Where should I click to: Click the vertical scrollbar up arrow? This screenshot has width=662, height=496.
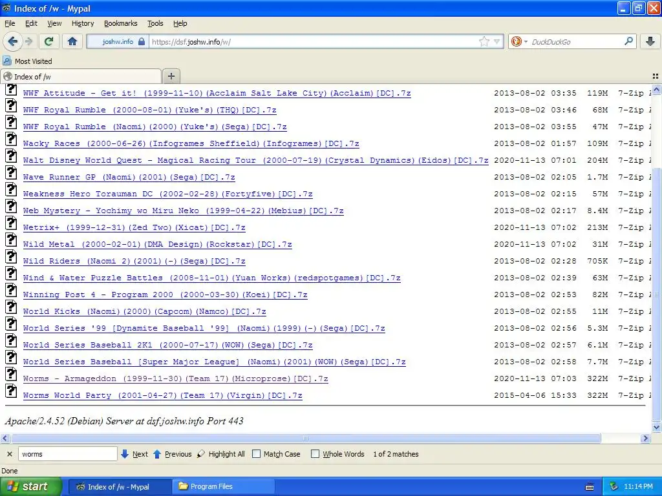point(657,89)
